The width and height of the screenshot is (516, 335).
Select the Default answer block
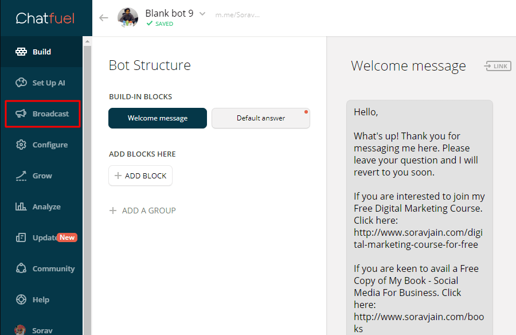(261, 118)
